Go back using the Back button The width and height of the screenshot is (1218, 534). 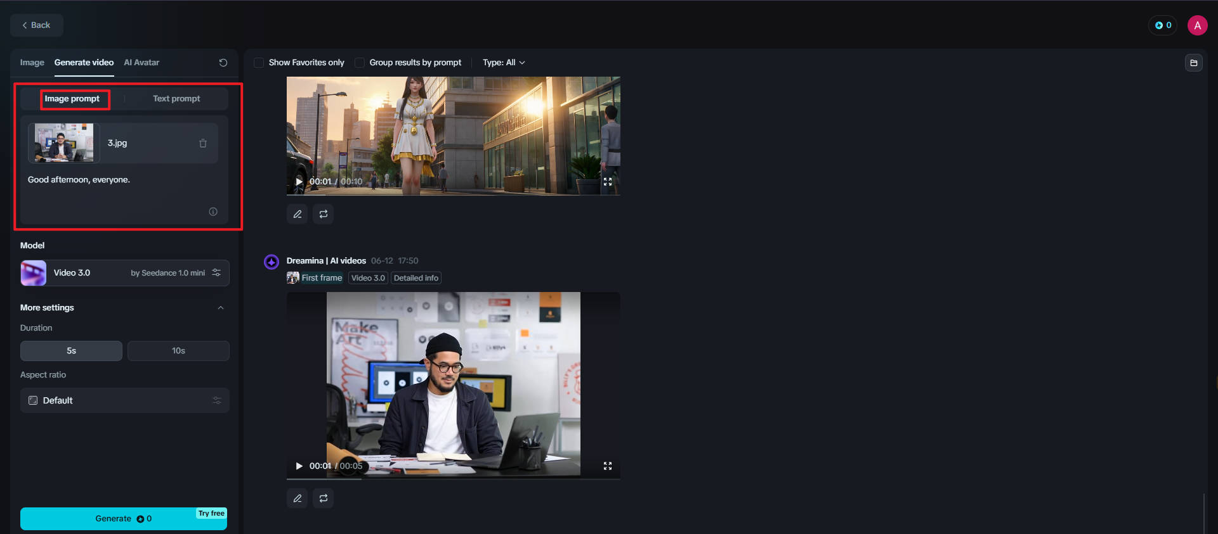pyautogui.click(x=36, y=25)
